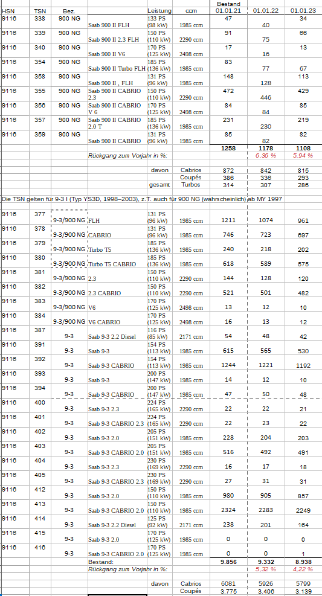Click the note about TSN for 9-3 I
Viewport: 322px width, 596px height.
coord(142,199)
